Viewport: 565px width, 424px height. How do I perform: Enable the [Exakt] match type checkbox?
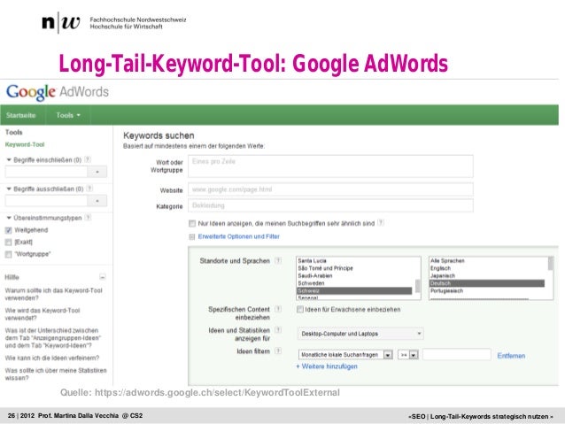coord(8,242)
